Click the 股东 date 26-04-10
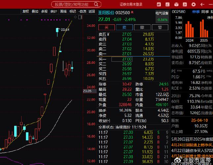Image resolution: width=213 pixels, height=165 pixels. click(x=199, y=120)
